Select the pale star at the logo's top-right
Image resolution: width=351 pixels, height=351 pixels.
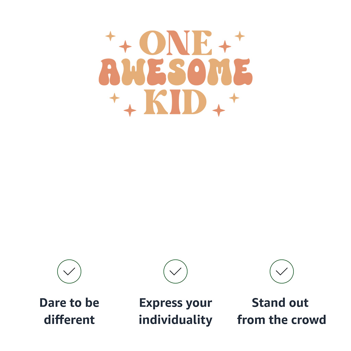tap(240, 36)
